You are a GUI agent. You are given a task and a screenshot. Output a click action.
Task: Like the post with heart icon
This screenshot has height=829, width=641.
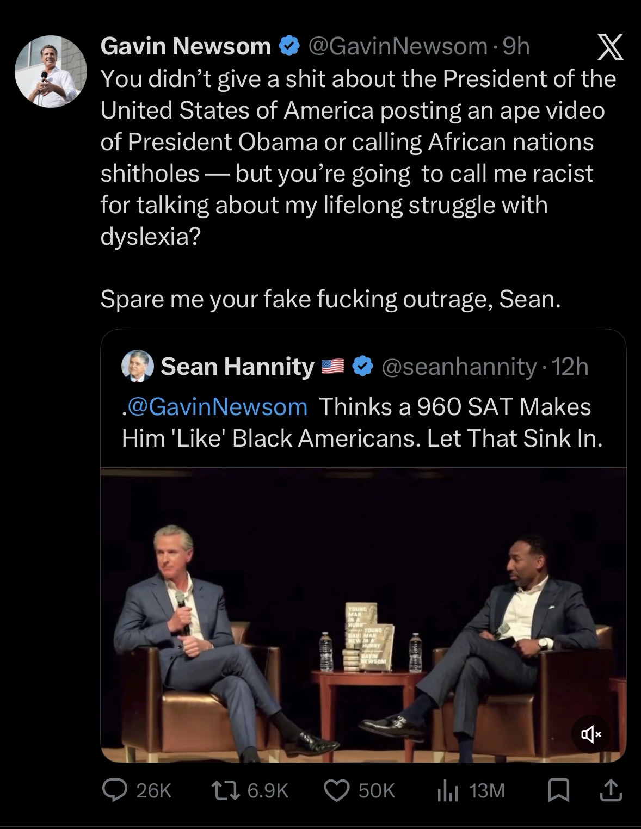tap(336, 790)
